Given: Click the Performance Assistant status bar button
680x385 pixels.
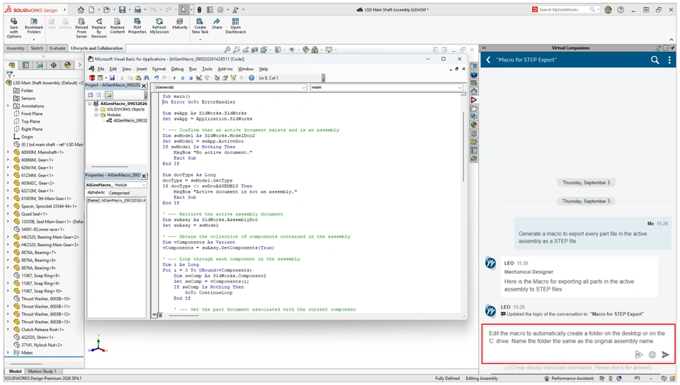Looking at the screenshot, I should [569, 379].
